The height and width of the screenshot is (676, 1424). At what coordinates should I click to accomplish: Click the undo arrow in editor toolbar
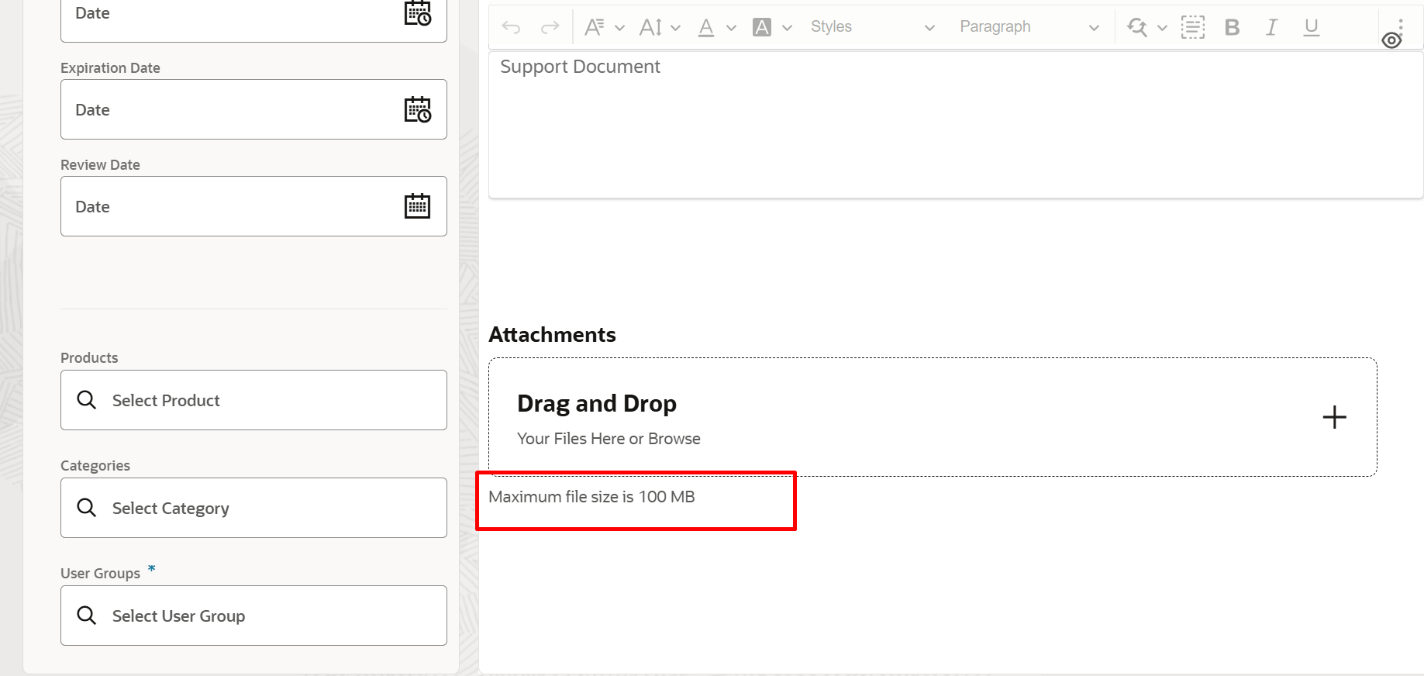511,27
